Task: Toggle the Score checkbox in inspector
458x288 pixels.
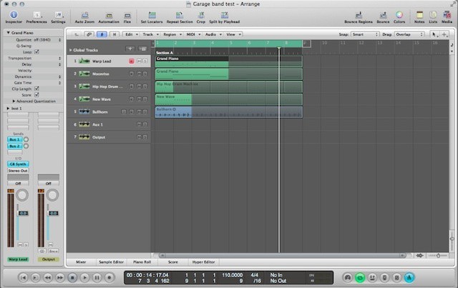Action: [36, 94]
